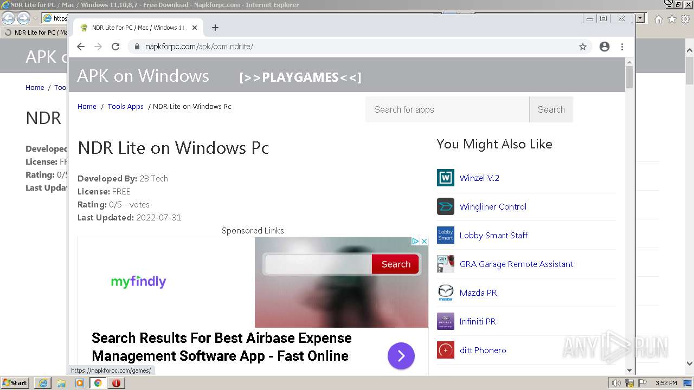Close the NDR Lite Chrome tab

pos(195,28)
